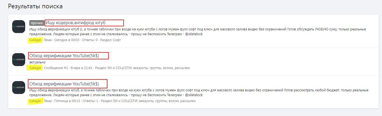Viewport: 382px width, 116px height.
Task: Open avatar of 'Ищу кодеров,антифрод ютуб' result
Action: click(19, 27)
